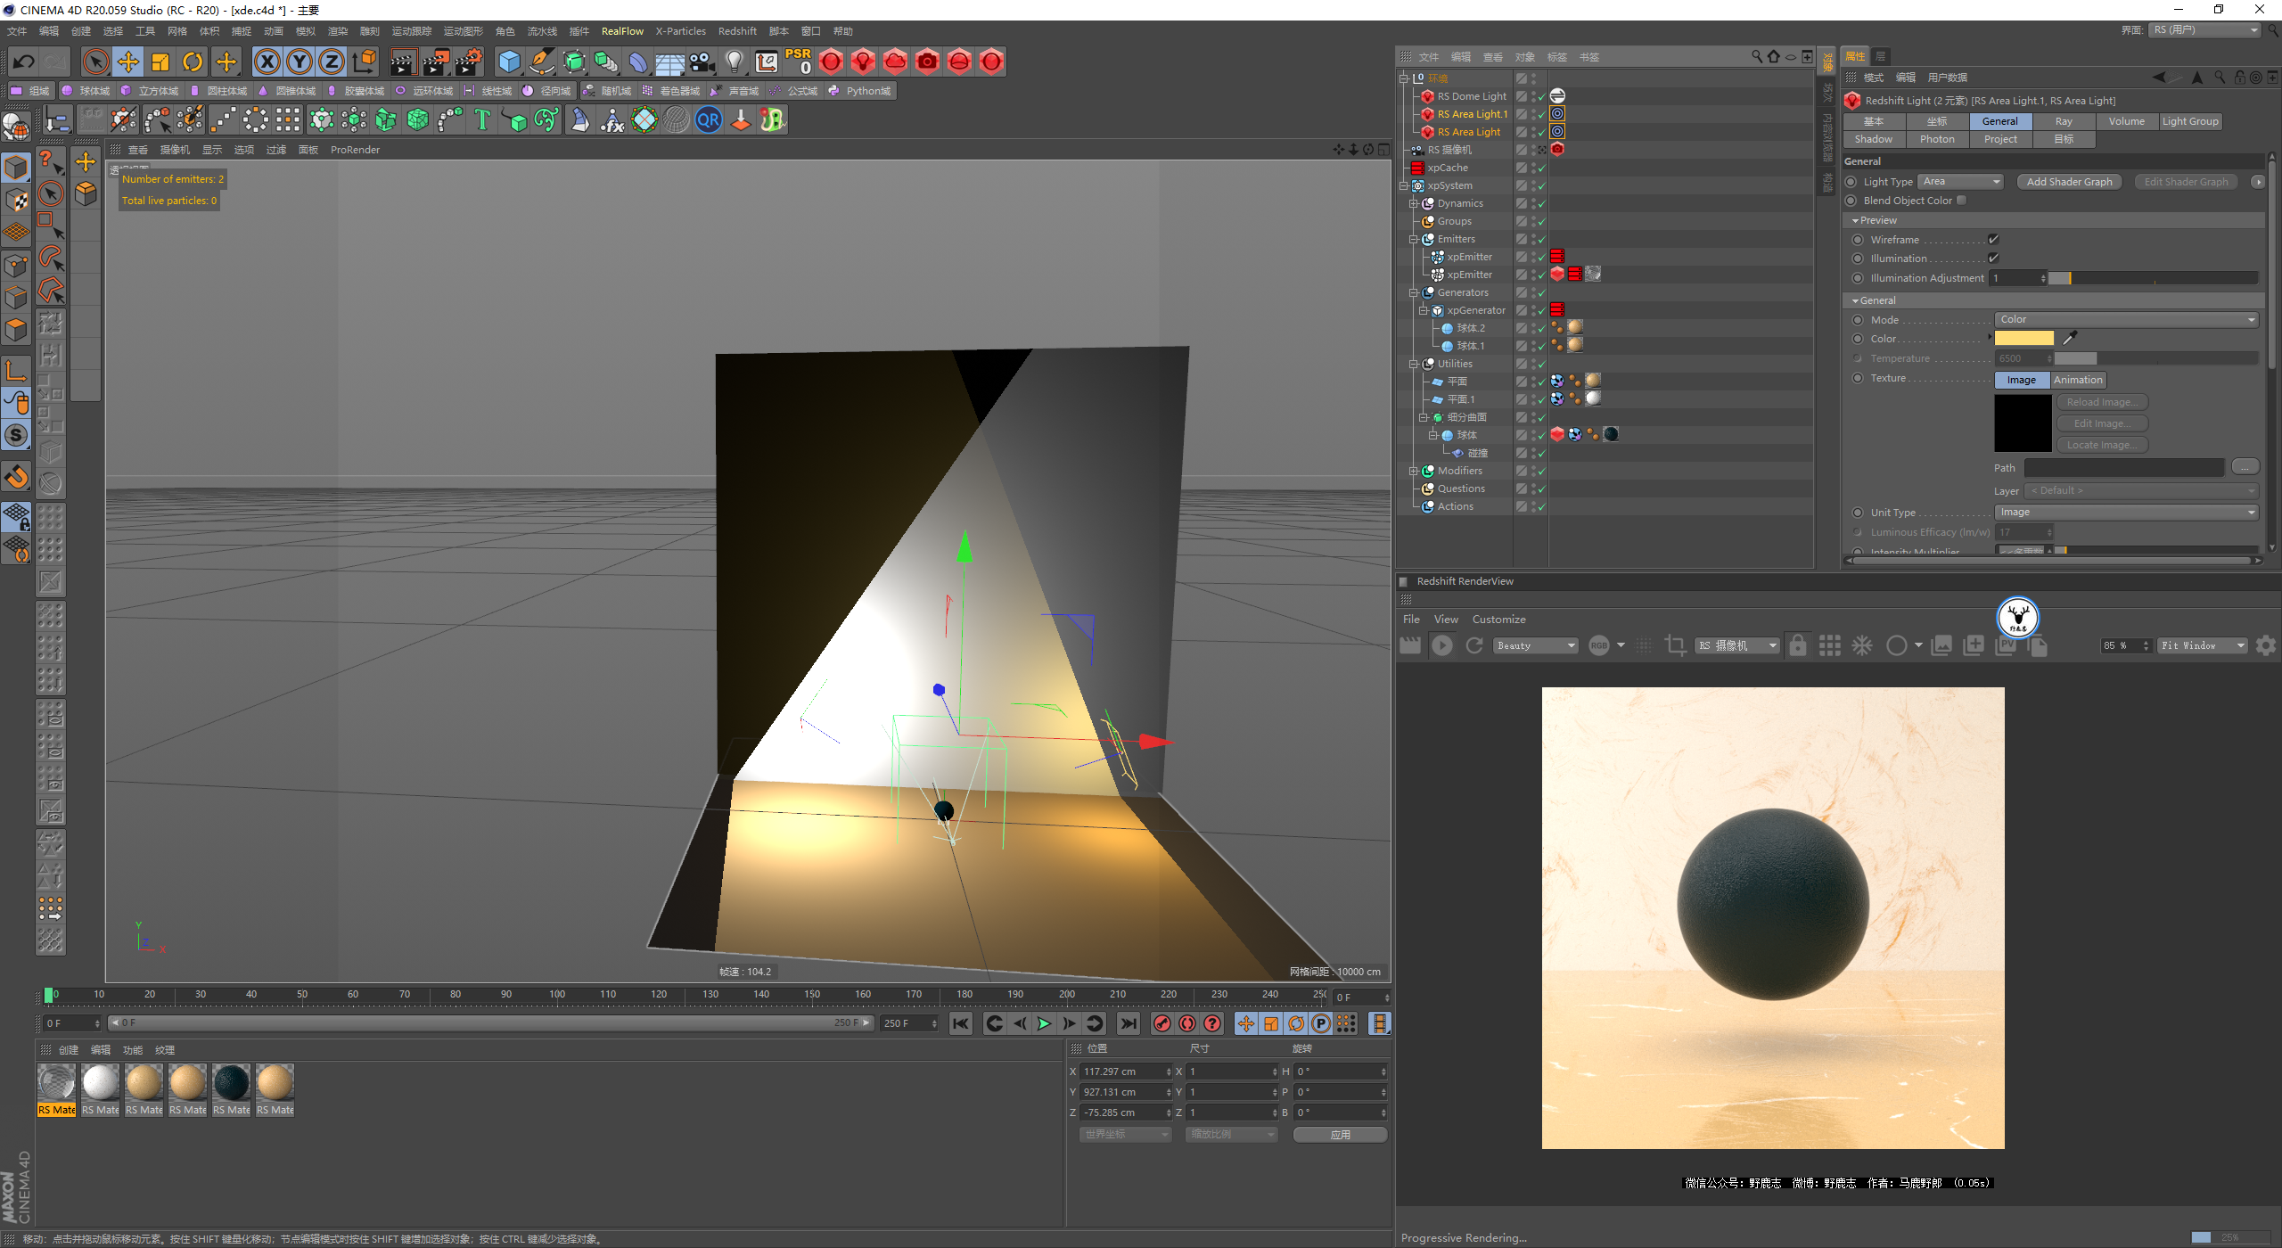This screenshot has height=1248, width=2282.
Task: Toggle X axis lock button
Action: pos(267,62)
